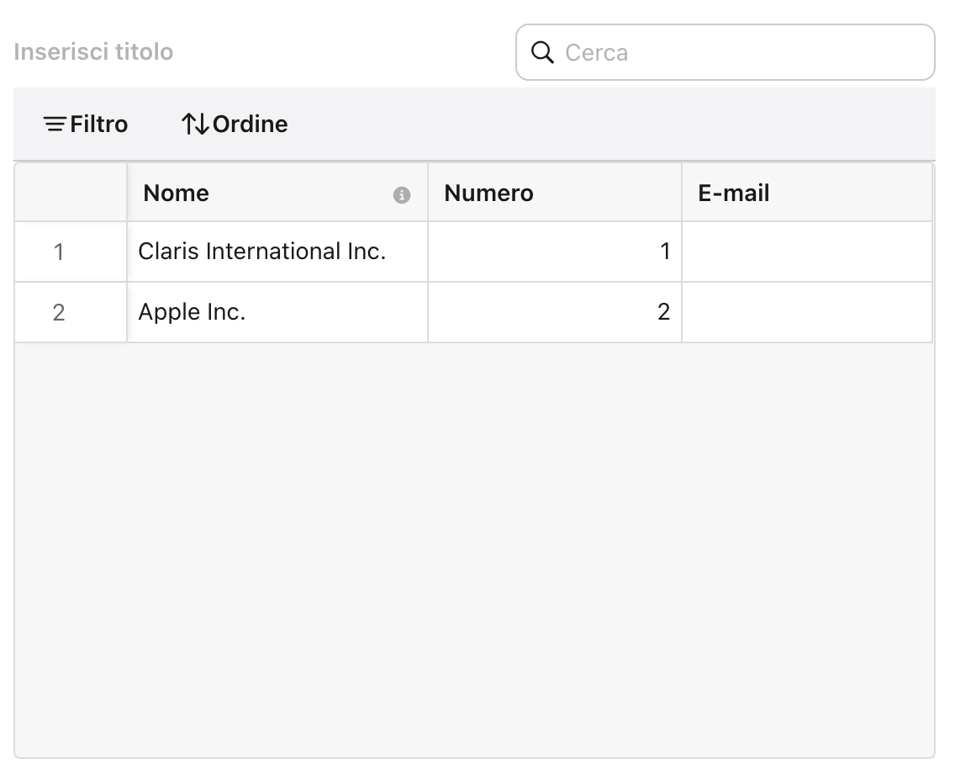The width and height of the screenshot is (955, 774).
Task: Open the Ordine sort options
Action: pyautogui.click(x=235, y=125)
